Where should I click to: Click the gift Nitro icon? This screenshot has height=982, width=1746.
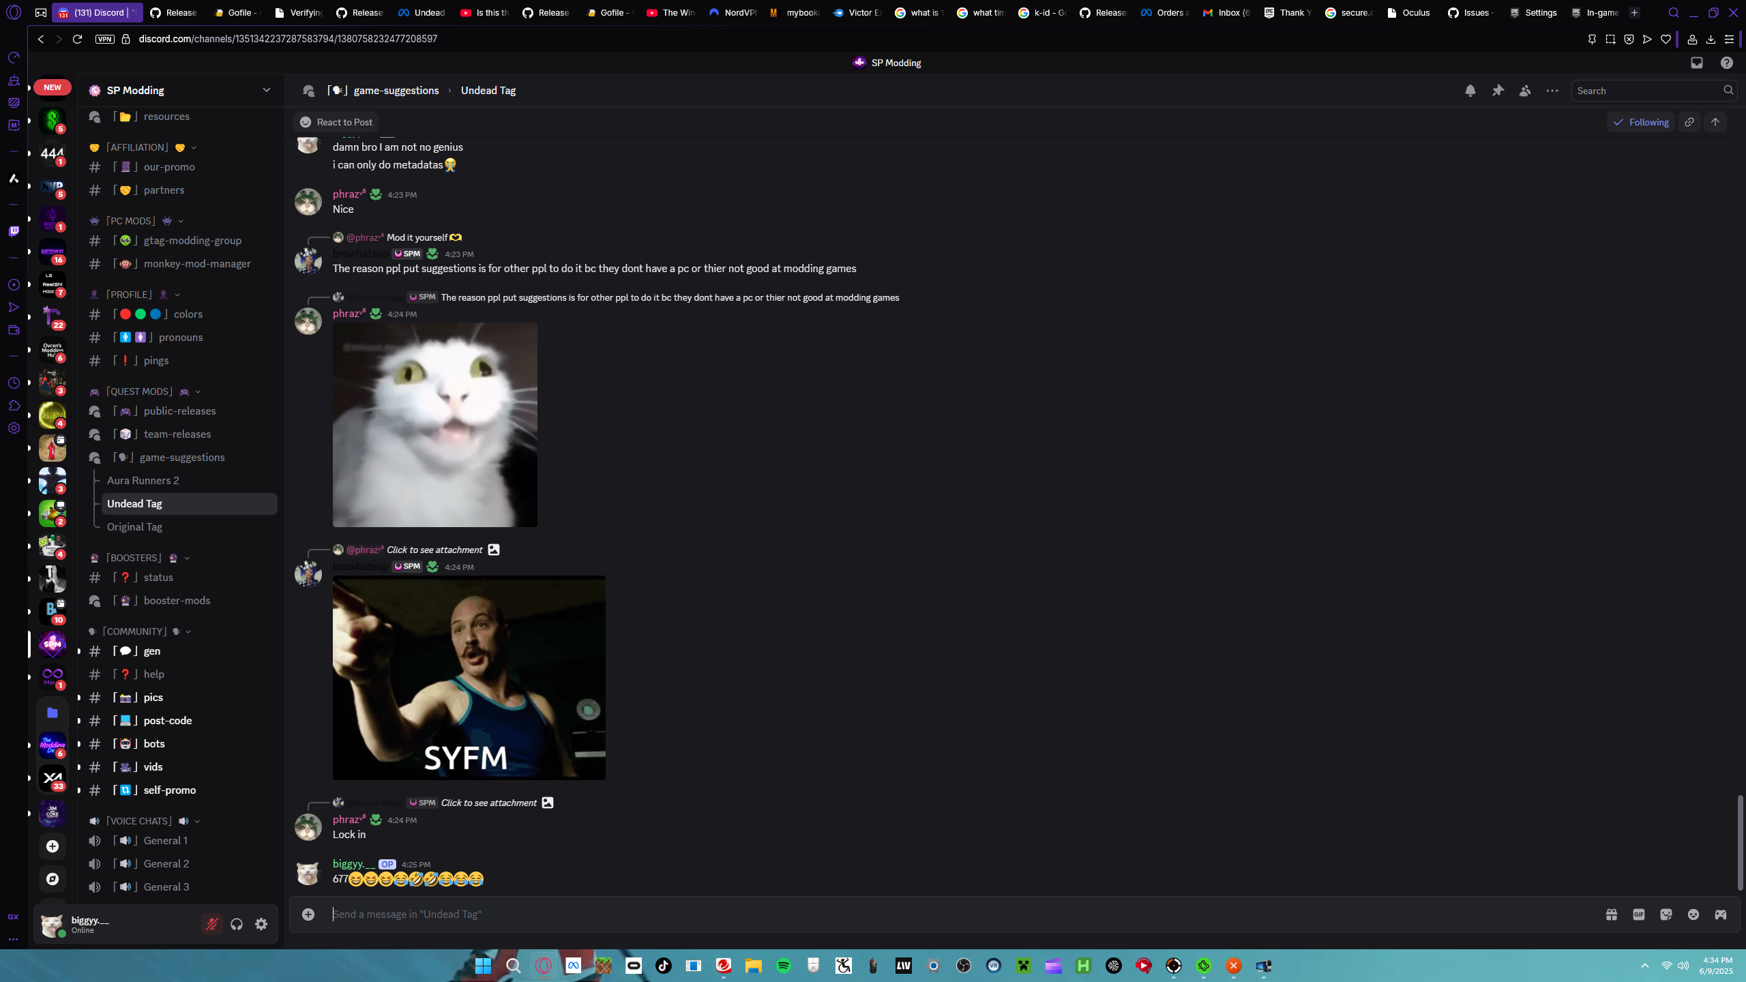point(1612,914)
